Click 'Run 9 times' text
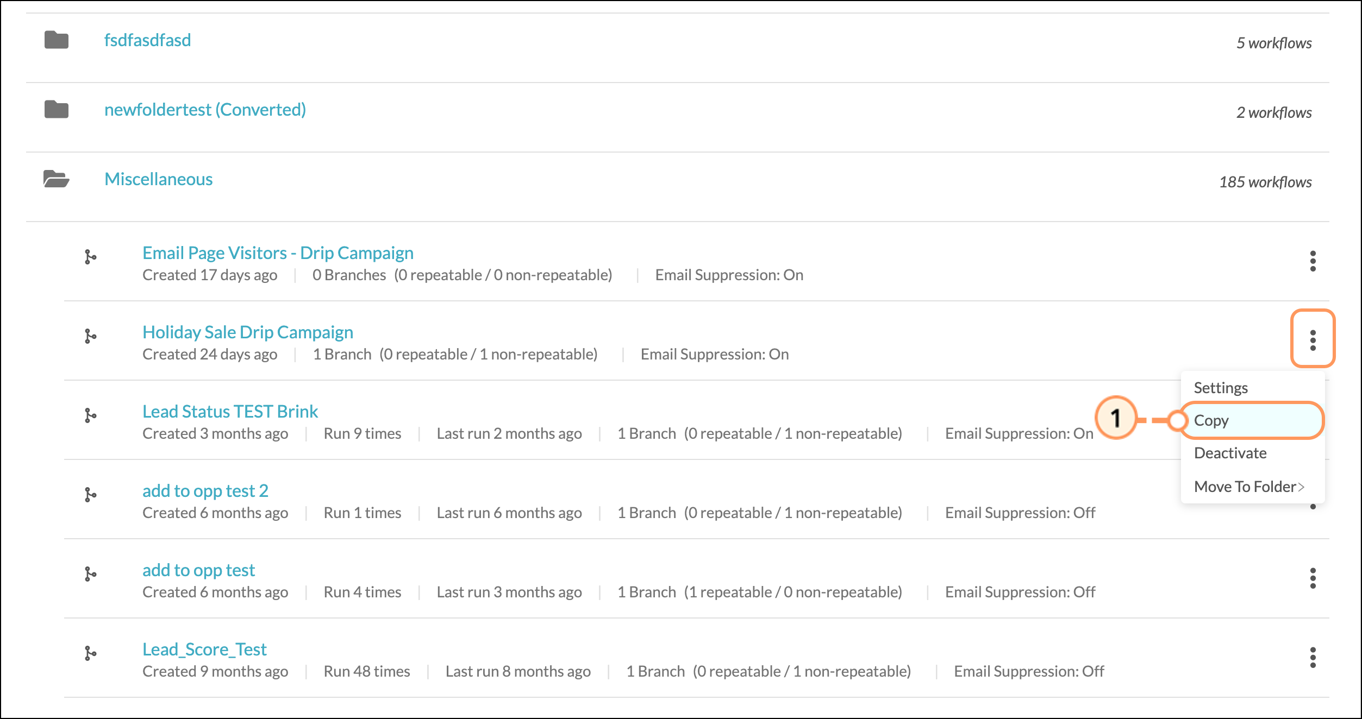The width and height of the screenshot is (1362, 719). pyautogui.click(x=363, y=434)
